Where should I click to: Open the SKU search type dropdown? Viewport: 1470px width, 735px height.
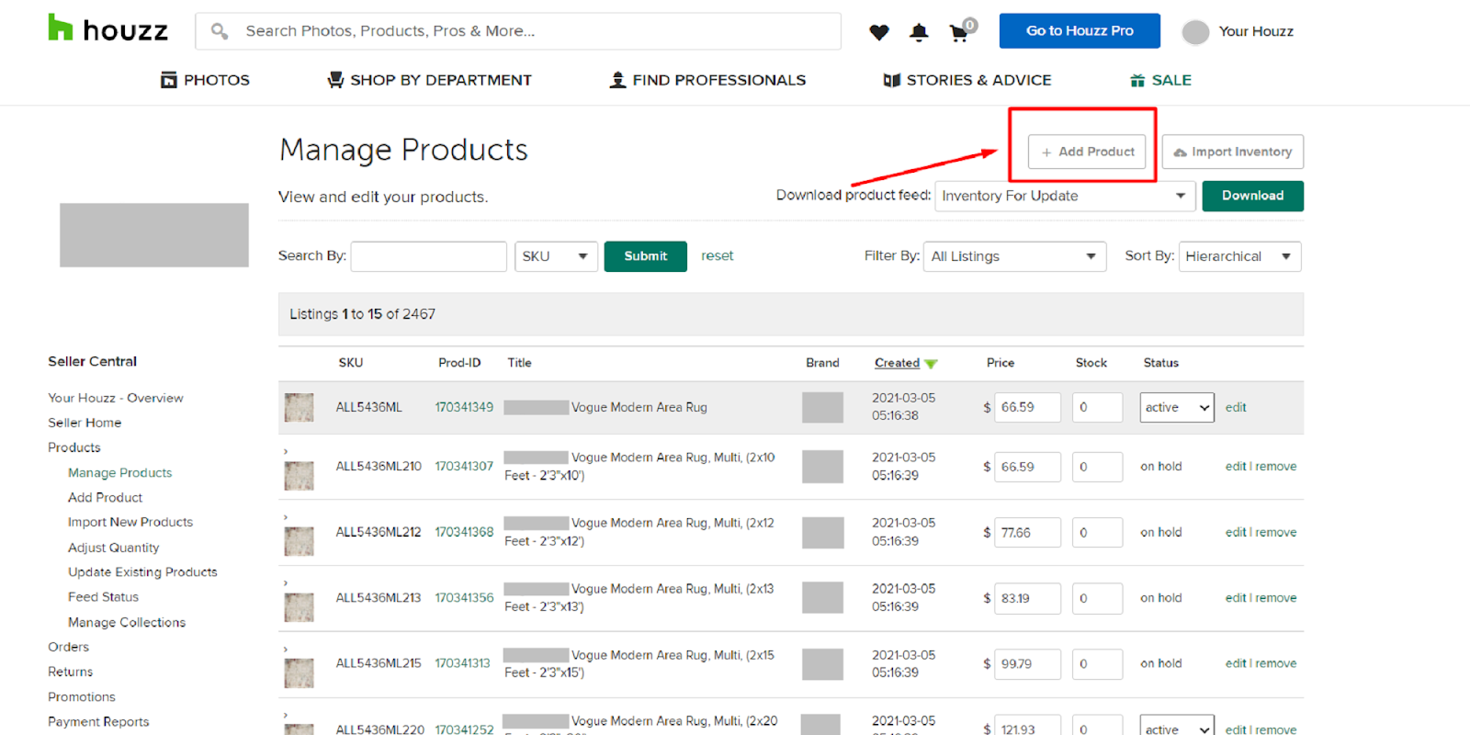[x=556, y=256]
